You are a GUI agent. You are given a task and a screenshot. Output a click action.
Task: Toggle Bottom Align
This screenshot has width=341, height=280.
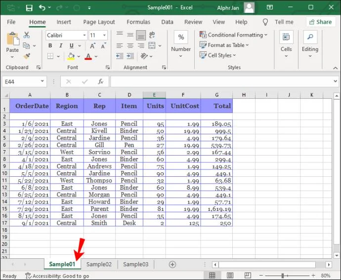pos(141,35)
